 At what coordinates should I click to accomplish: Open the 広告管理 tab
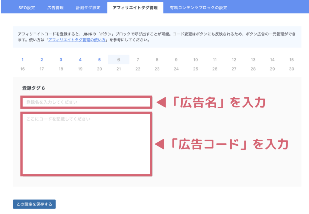pyautogui.click(x=55, y=8)
